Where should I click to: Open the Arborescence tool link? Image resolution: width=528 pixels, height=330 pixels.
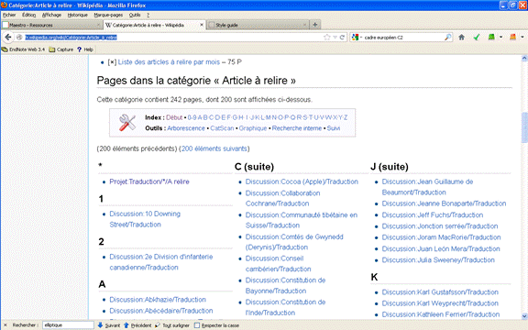pos(186,128)
